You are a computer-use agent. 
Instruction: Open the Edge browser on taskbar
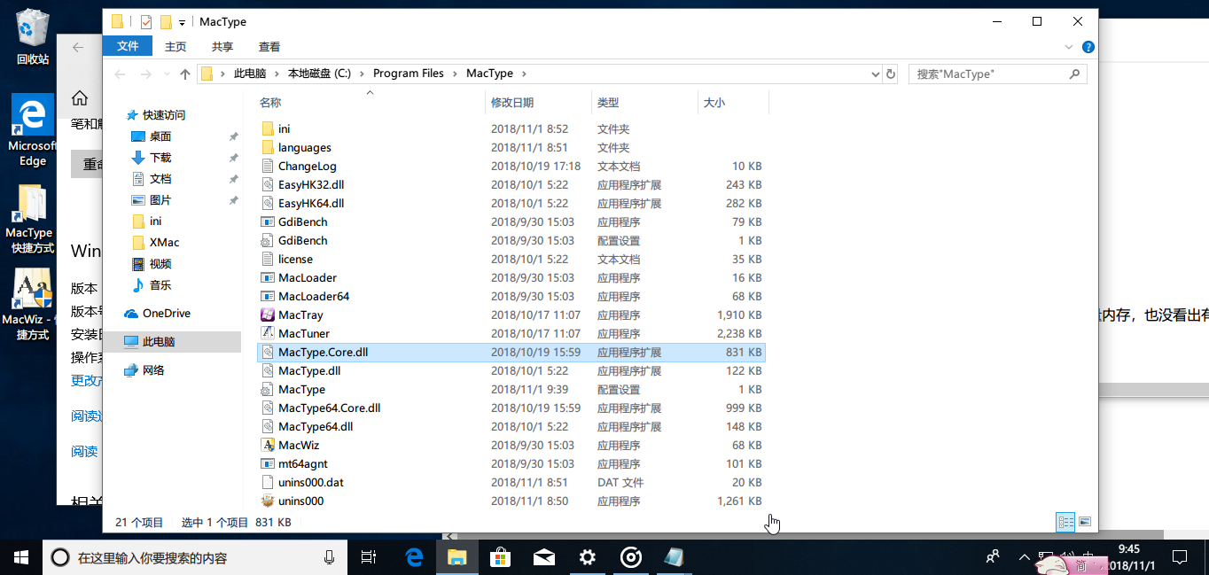414,557
